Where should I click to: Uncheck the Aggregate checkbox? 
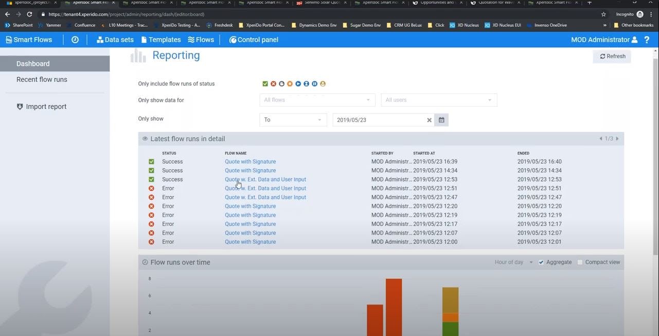click(x=541, y=262)
